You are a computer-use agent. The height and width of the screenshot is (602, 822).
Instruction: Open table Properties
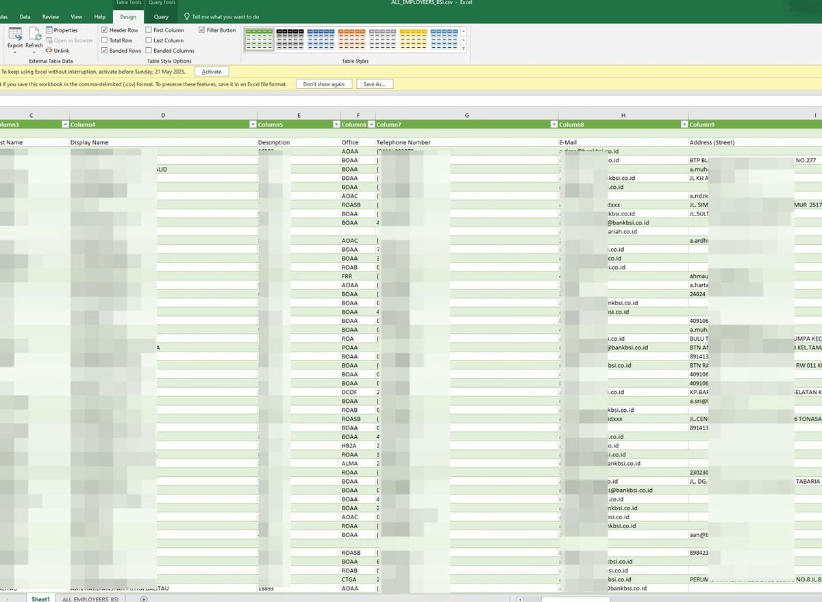(62, 30)
